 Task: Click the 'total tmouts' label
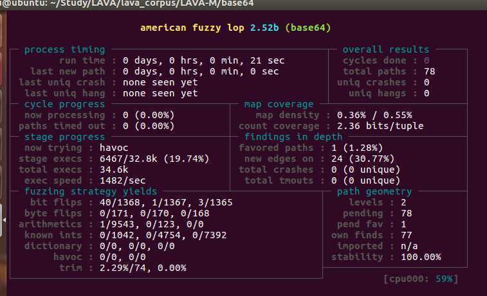[x=279, y=180]
